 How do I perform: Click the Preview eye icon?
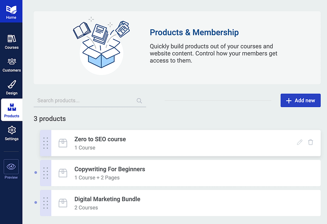[x=11, y=167]
